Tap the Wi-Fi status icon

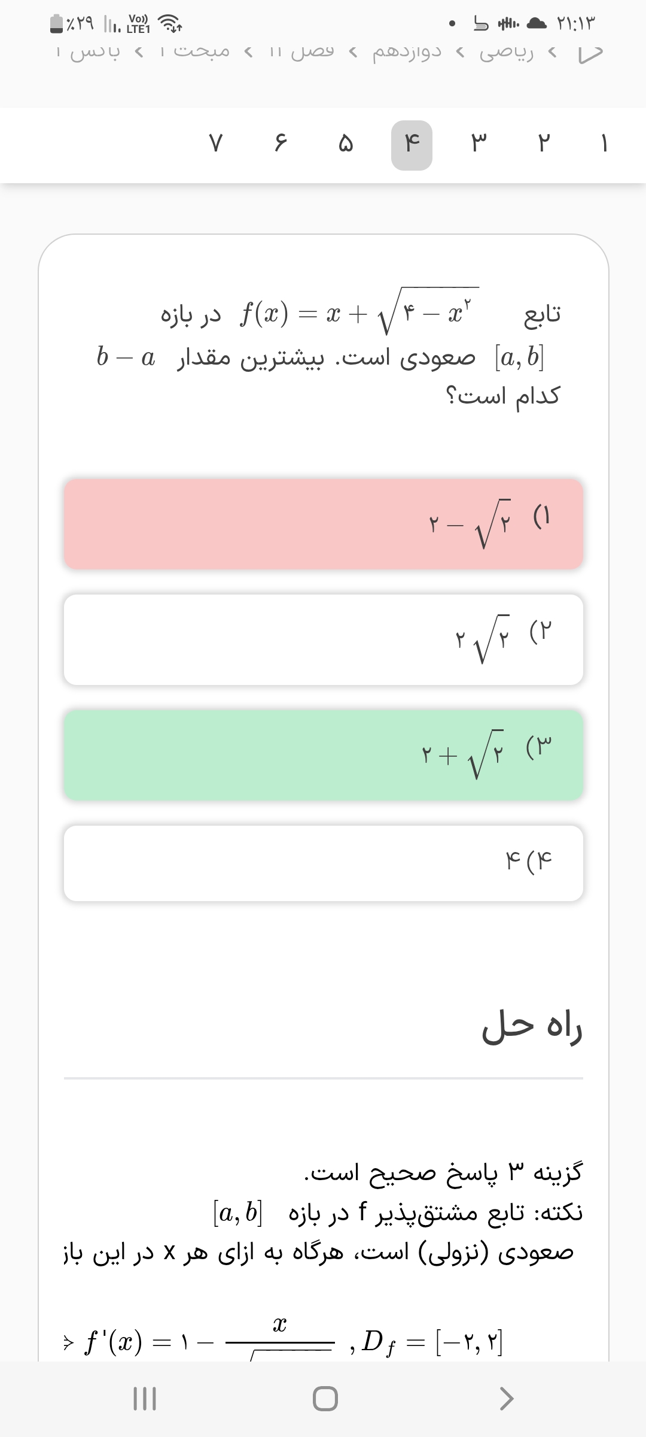(x=172, y=25)
